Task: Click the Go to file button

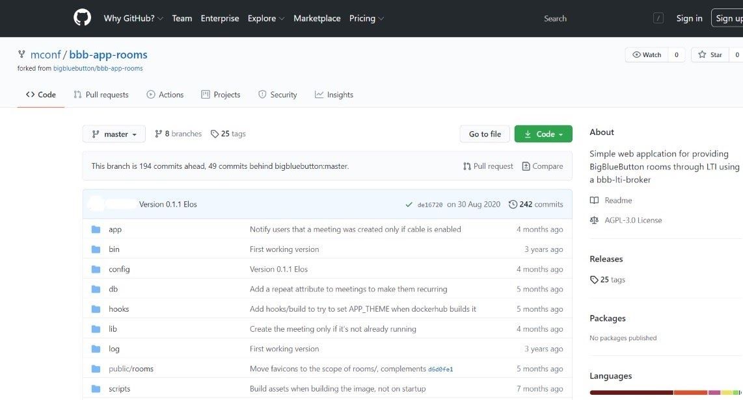Action: tap(485, 134)
